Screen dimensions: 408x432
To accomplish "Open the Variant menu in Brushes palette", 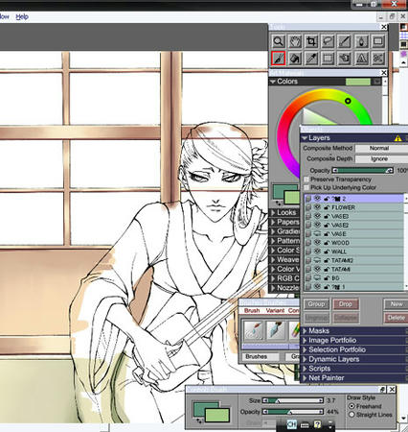I will [275, 311].
